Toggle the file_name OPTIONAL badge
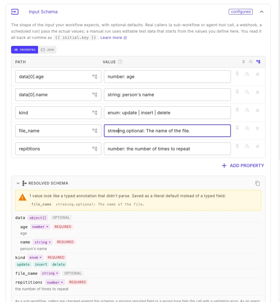Screen dimensions: 280x302 [73, 273]
